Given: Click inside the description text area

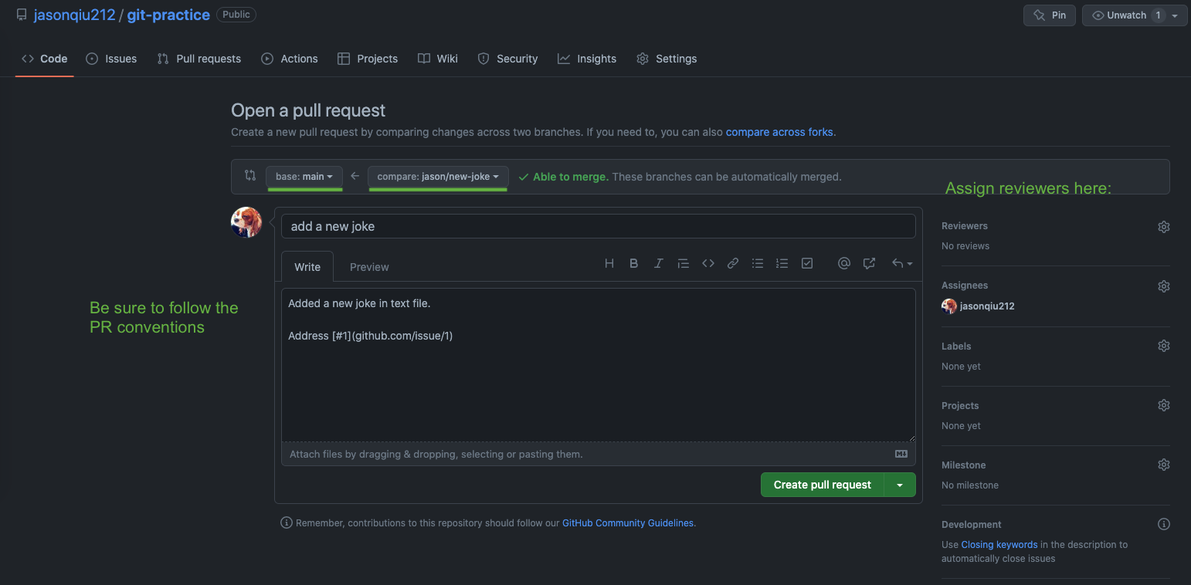Looking at the screenshot, I should (x=599, y=365).
